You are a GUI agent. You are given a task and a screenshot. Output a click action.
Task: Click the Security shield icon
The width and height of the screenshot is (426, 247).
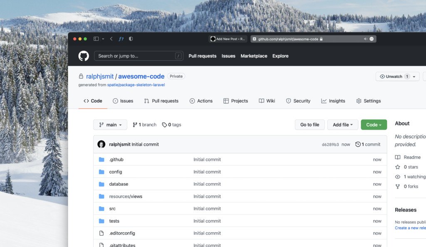click(288, 101)
